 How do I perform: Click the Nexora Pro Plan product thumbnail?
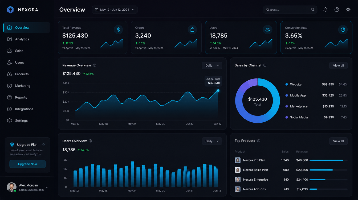[238, 160]
